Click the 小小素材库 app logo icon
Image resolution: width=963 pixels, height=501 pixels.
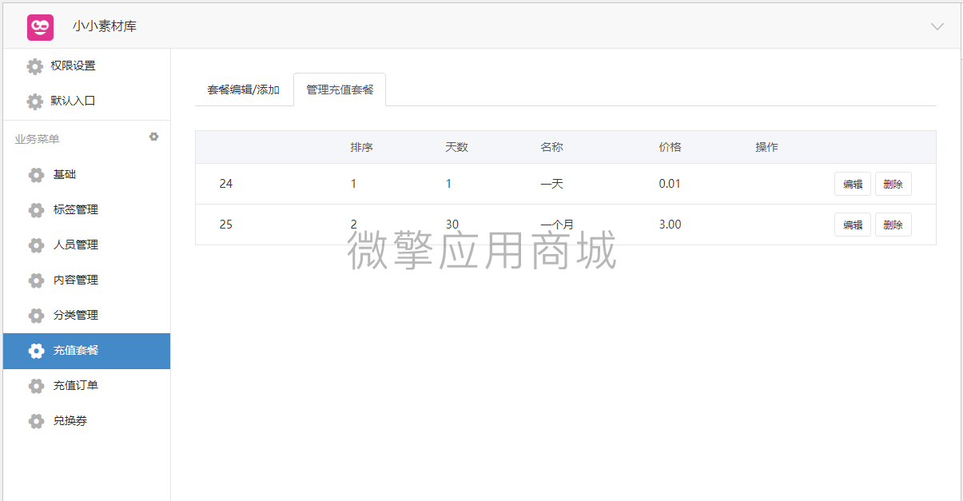point(38,26)
